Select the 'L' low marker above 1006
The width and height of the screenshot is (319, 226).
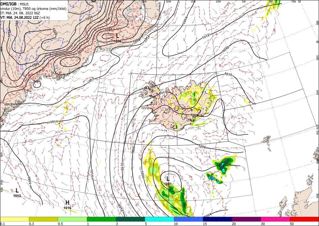(118, 36)
